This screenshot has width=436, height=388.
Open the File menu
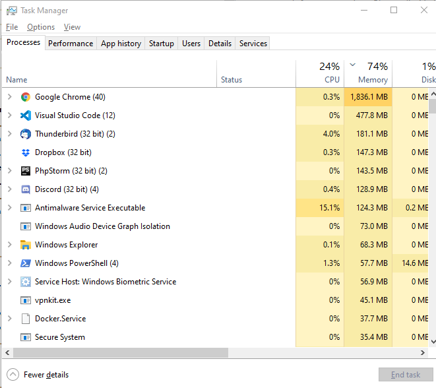click(x=12, y=27)
